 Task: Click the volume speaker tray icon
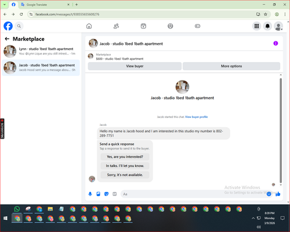click(x=259, y=227)
